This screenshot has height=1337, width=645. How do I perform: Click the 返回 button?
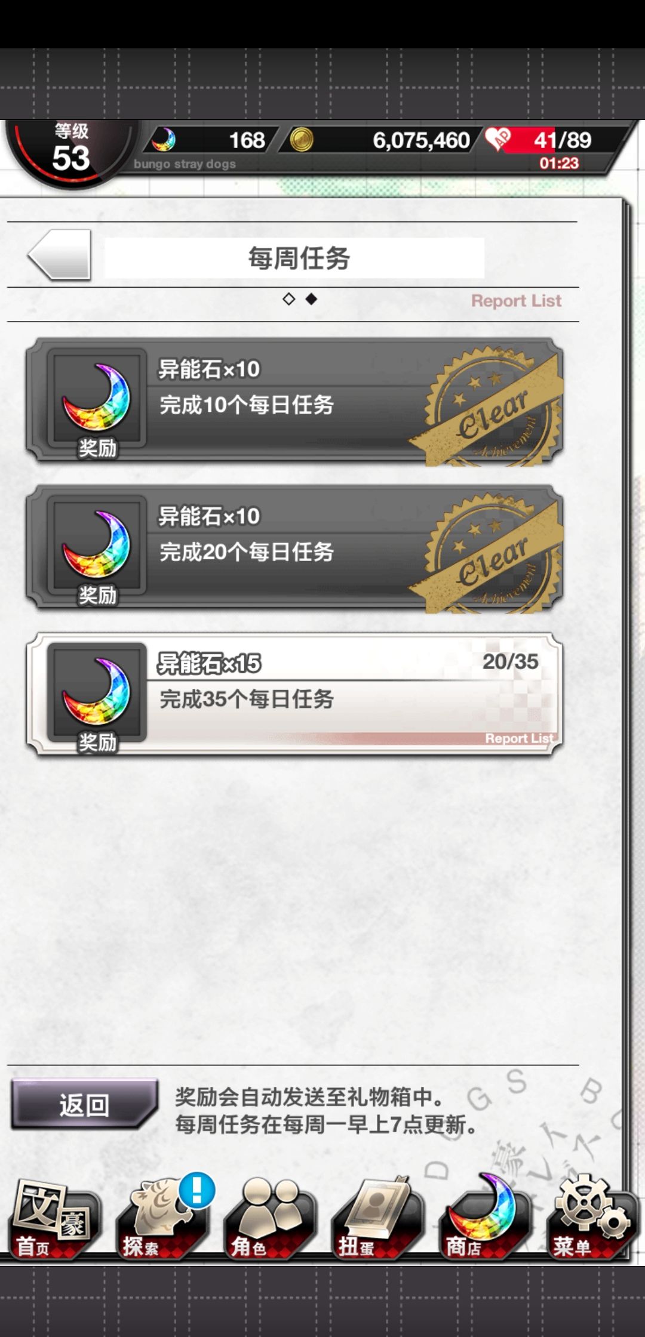pyautogui.click(x=84, y=1105)
